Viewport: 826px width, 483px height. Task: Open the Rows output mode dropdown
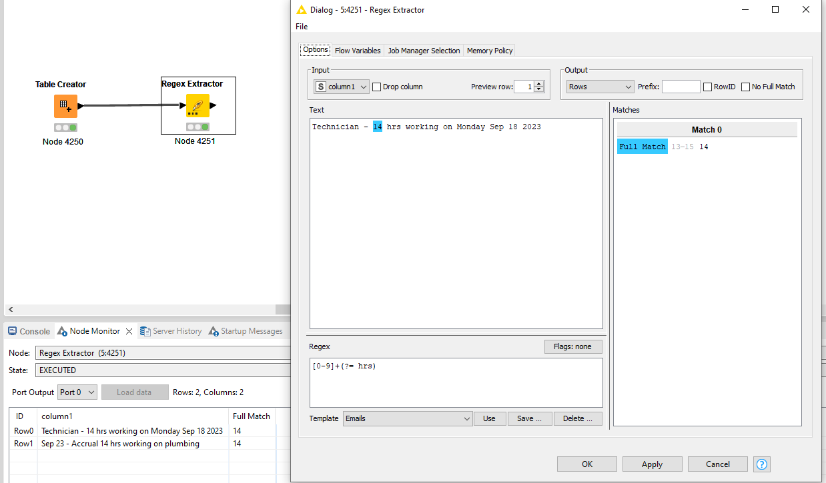(600, 87)
